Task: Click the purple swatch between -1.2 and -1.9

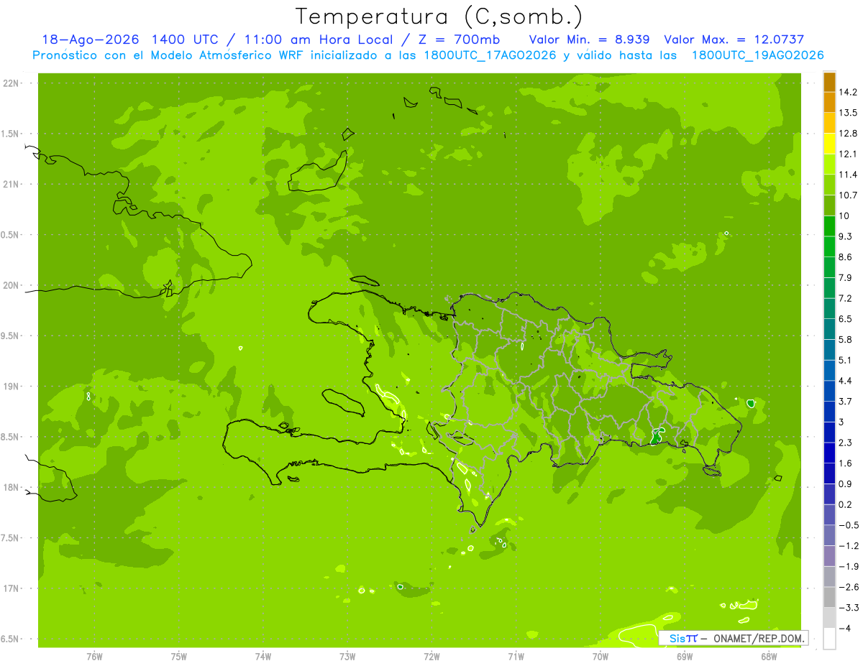Action: pyautogui.click(x=829, y=555)
